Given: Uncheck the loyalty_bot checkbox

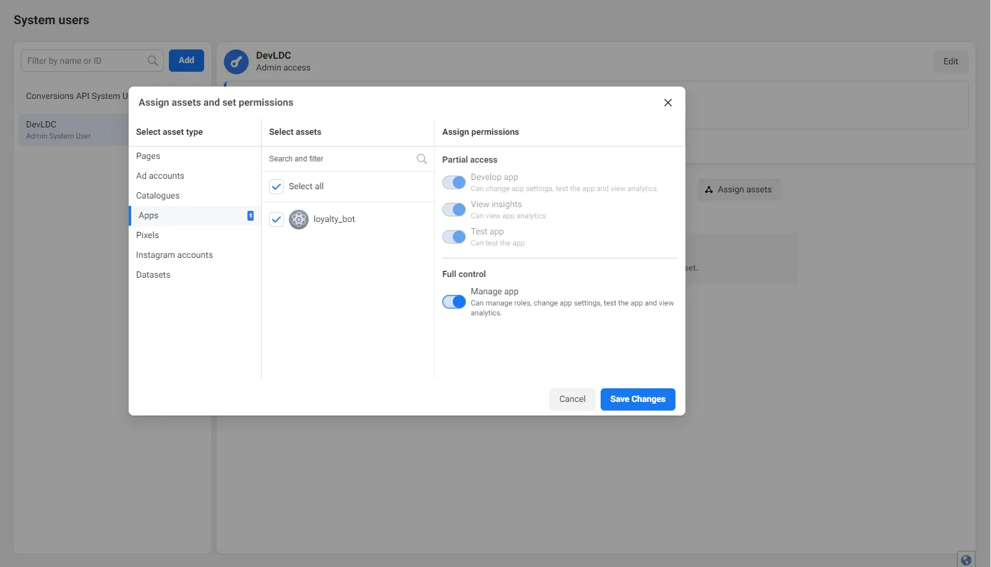Looking at the screenshot, I should [x=277, y=220].
